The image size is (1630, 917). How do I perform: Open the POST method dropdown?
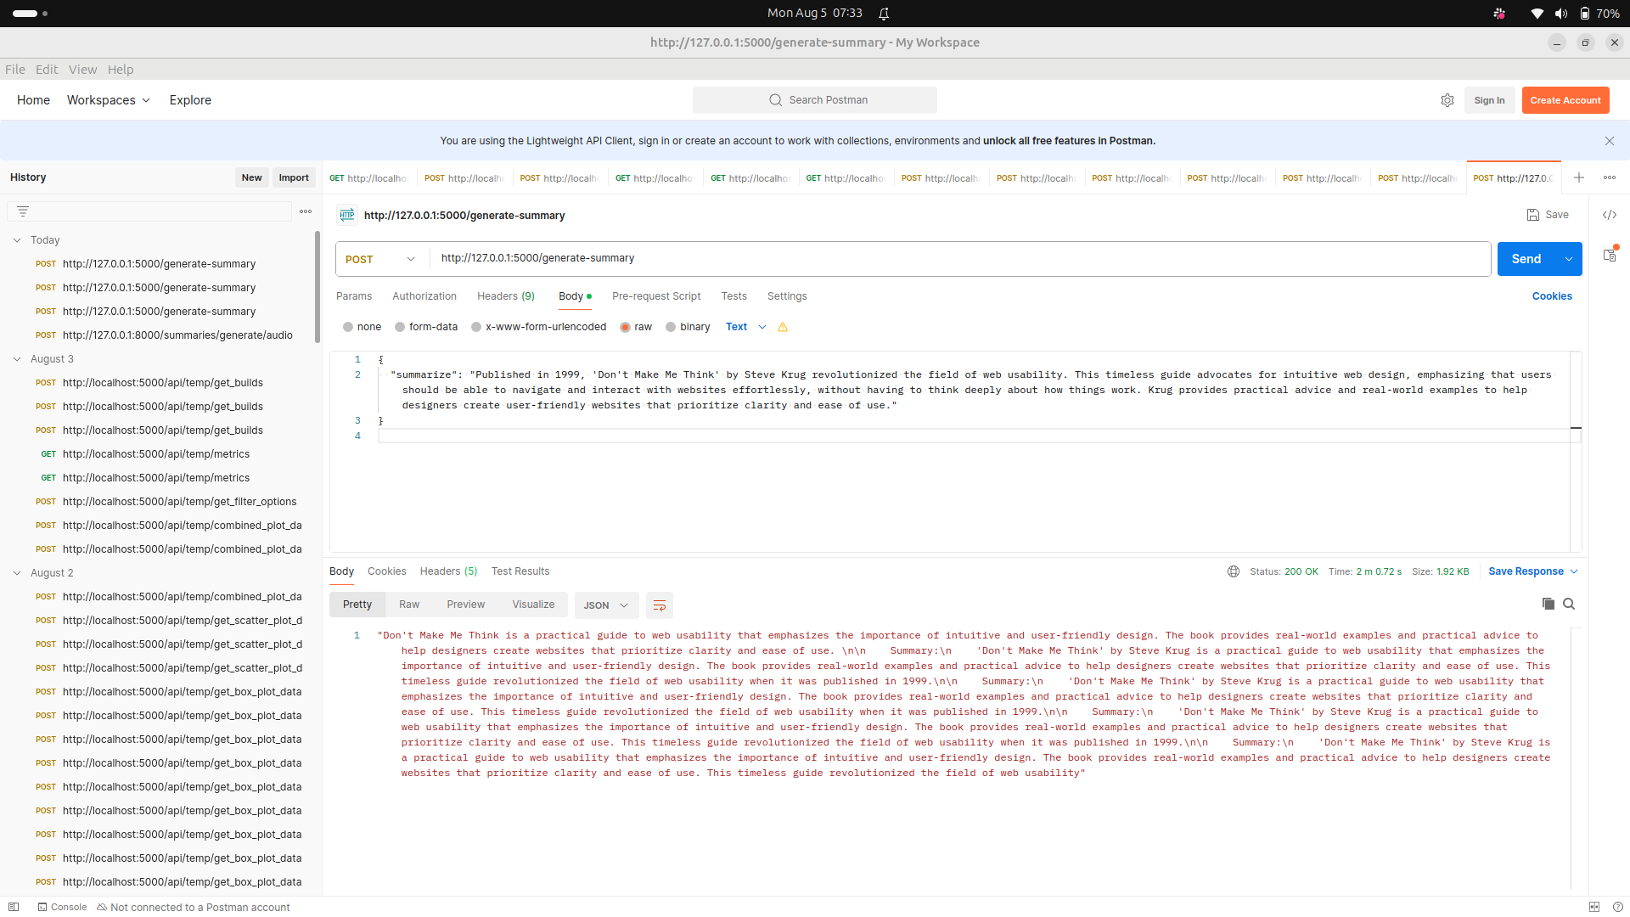[381, 259]
